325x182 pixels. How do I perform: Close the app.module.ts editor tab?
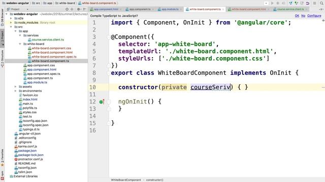181,9
